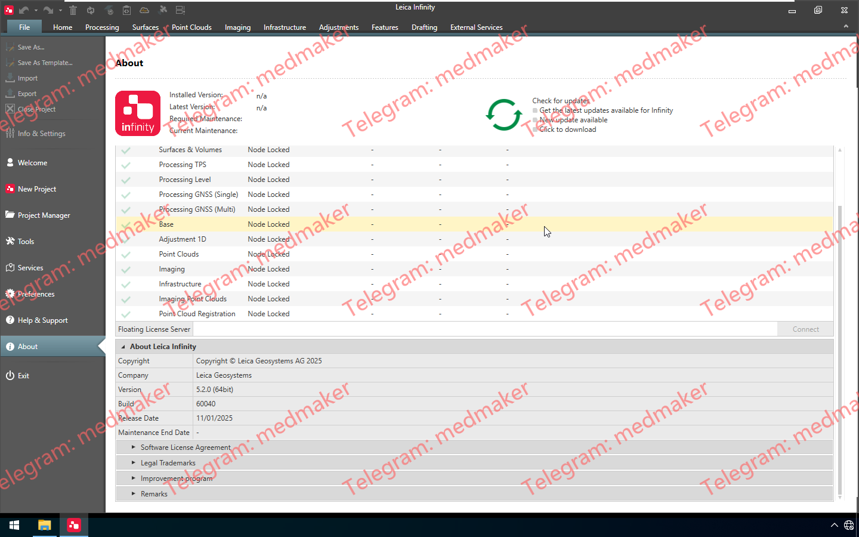The width and height of the screenshot is (859, 537).
Task: Click 'New update available' text
Action: (x=573, y=120)
